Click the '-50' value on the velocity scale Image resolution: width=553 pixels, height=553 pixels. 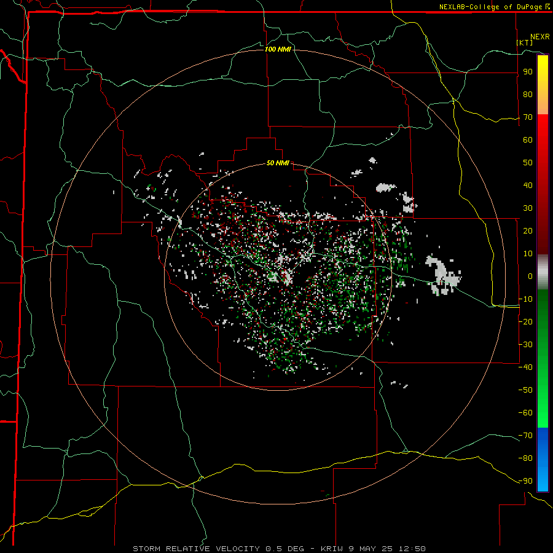point(525,390)
